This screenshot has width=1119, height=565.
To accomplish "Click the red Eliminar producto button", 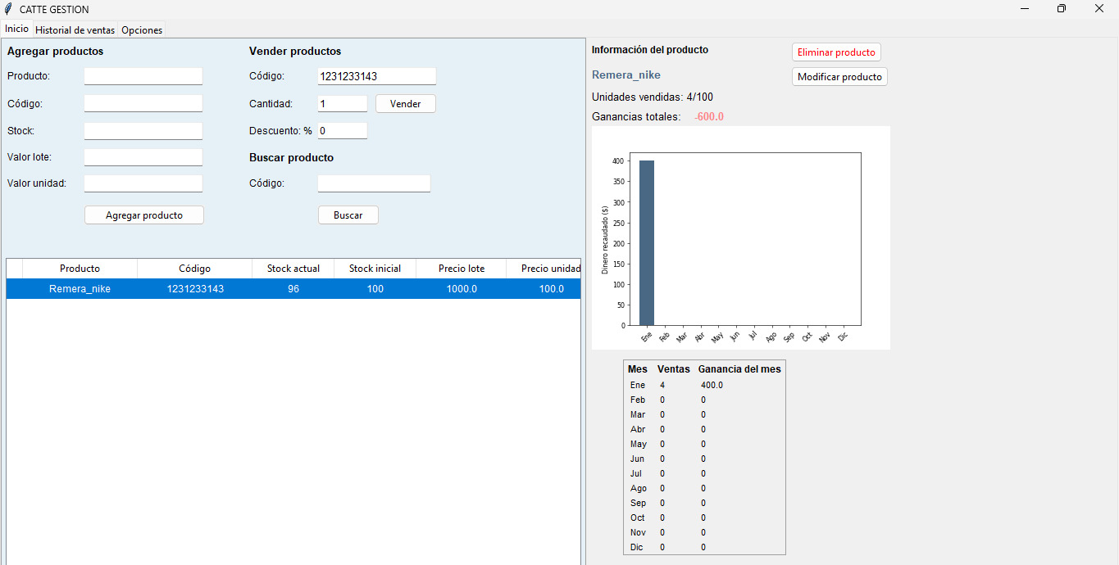I will (836, 52).
